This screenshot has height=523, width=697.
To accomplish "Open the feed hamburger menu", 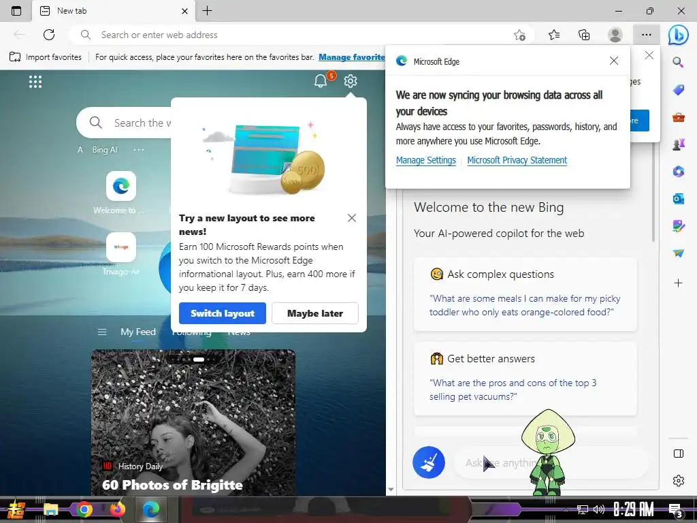I will [102, 332].
